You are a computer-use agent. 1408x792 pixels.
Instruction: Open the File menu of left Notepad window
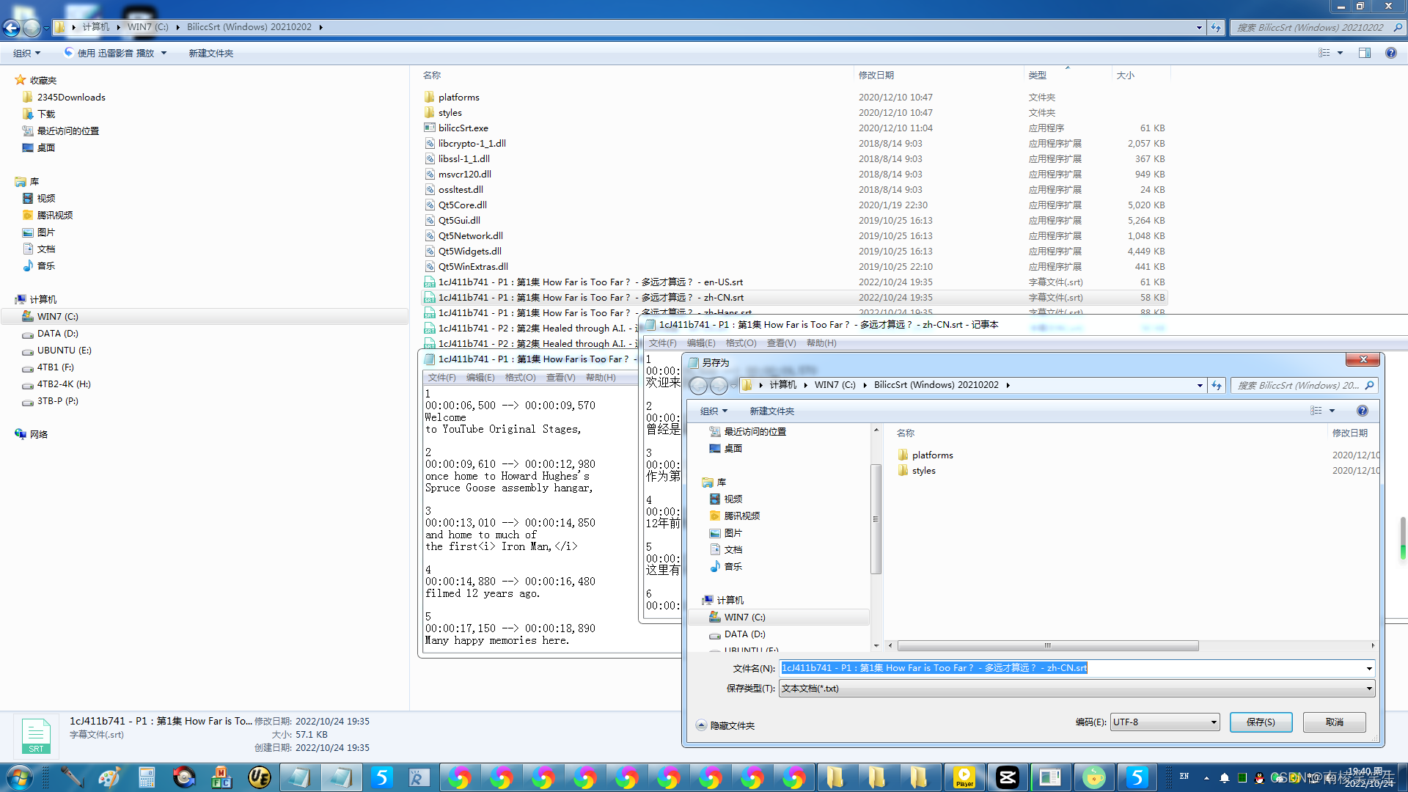(441, 378)
